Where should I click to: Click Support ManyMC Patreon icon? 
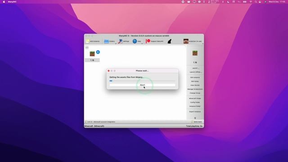point(148,41)
